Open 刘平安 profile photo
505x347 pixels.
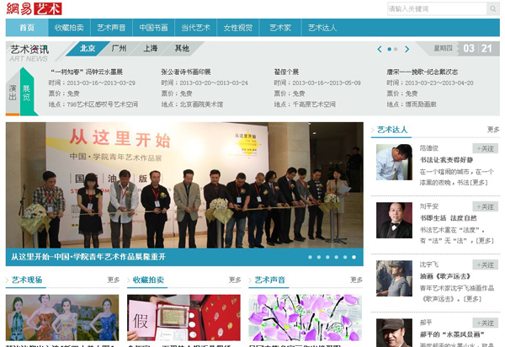pyautogui.click(x=394, y=221)
